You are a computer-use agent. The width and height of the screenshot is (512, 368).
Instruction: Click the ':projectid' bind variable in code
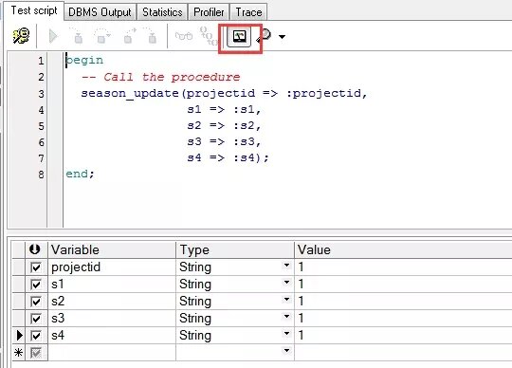pos(324,94)
